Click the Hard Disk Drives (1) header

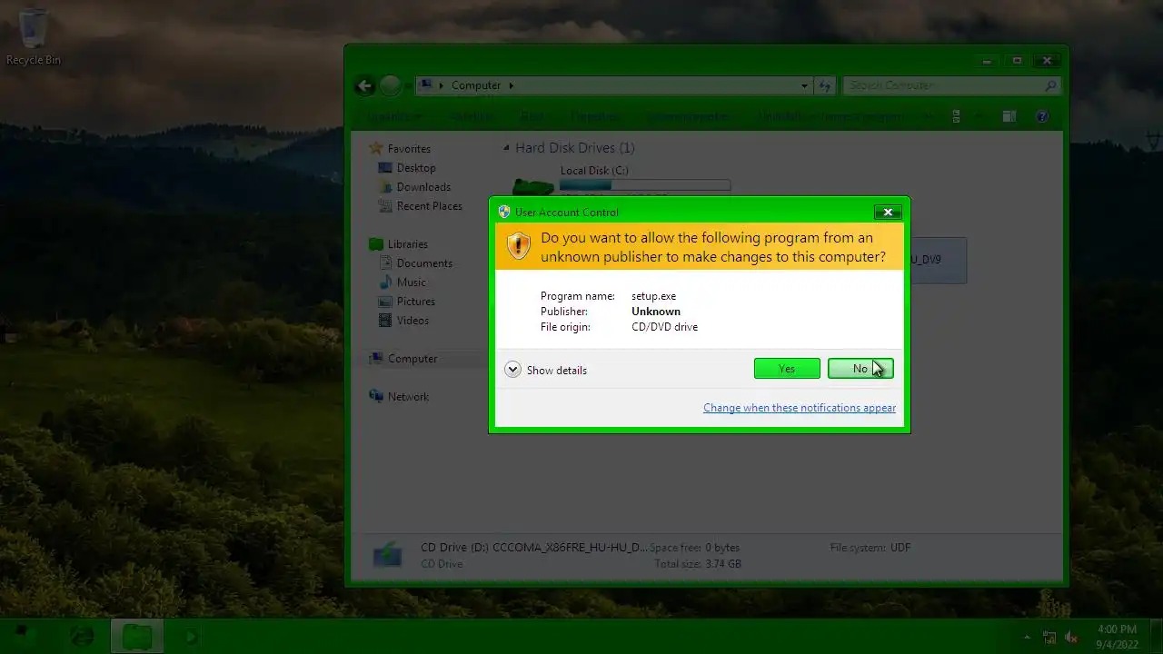(575, 148)
